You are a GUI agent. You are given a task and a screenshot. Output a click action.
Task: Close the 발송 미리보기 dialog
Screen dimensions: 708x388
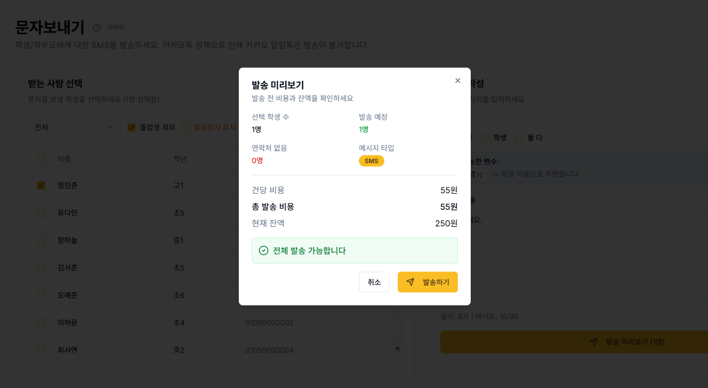click(457, 81)
